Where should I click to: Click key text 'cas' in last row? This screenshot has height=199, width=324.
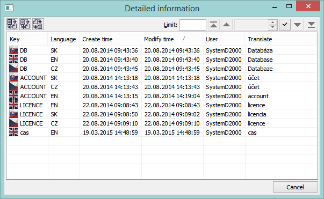pos(24,132)
